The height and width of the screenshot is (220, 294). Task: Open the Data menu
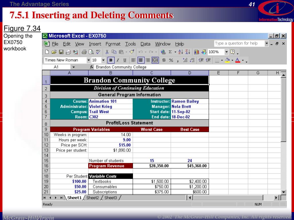point(145,44)
